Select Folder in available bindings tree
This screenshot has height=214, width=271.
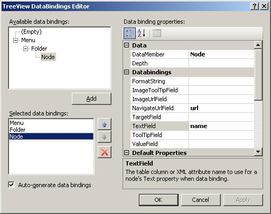pyautogui.click(x=39, y=48)
